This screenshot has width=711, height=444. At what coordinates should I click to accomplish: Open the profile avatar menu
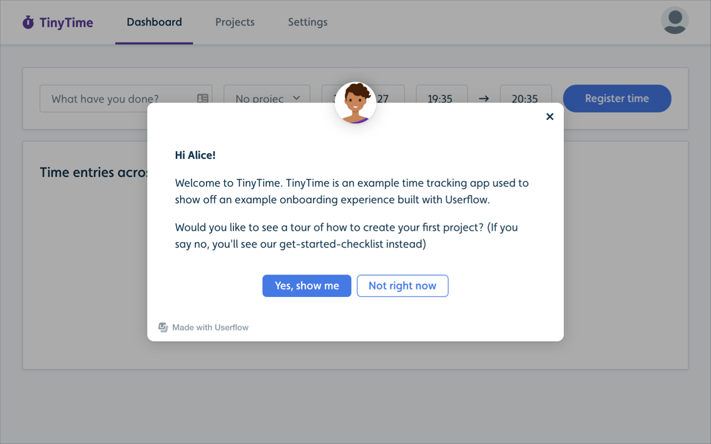tap(675, 21)
